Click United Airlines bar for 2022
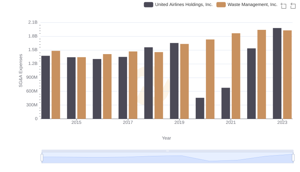Image resolution: width=300 pixels, height=172 pixels. click(251, 84)
